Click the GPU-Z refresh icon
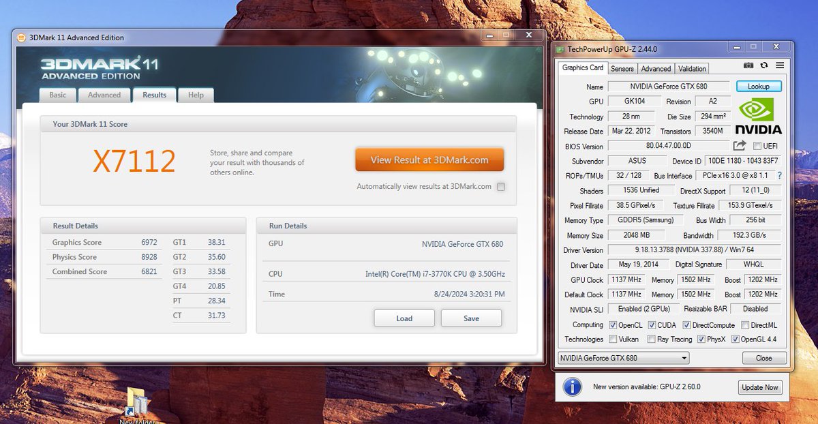The height and width of the screenshot is (424, 818). (764, 65)
